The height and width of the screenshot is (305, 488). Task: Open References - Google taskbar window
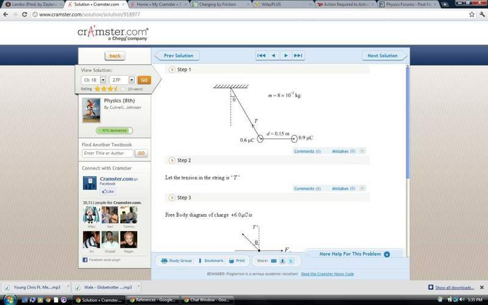(x=153, y=300)
